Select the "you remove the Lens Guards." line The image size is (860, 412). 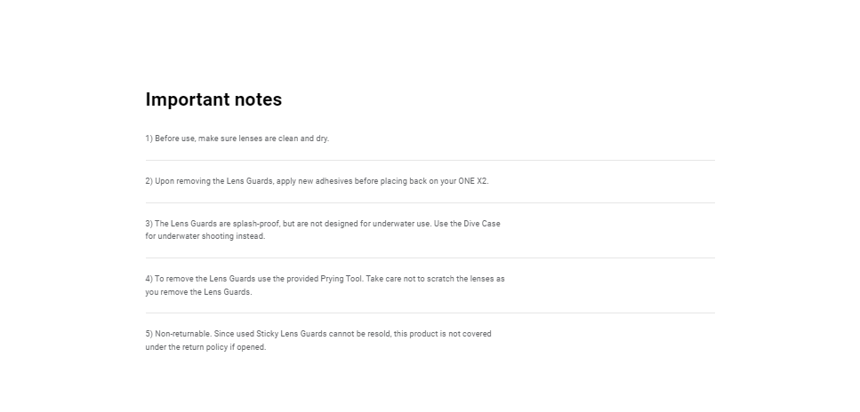(x=198, y=292)
